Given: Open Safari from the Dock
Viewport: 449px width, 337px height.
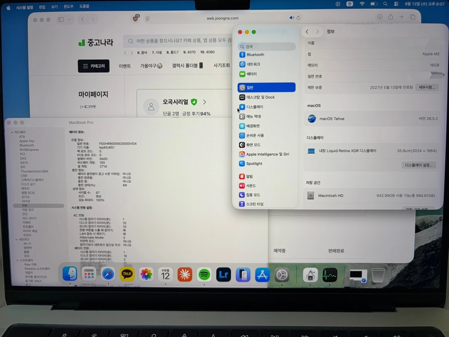Looking at the screenshot, I should (x=108, y=275).
